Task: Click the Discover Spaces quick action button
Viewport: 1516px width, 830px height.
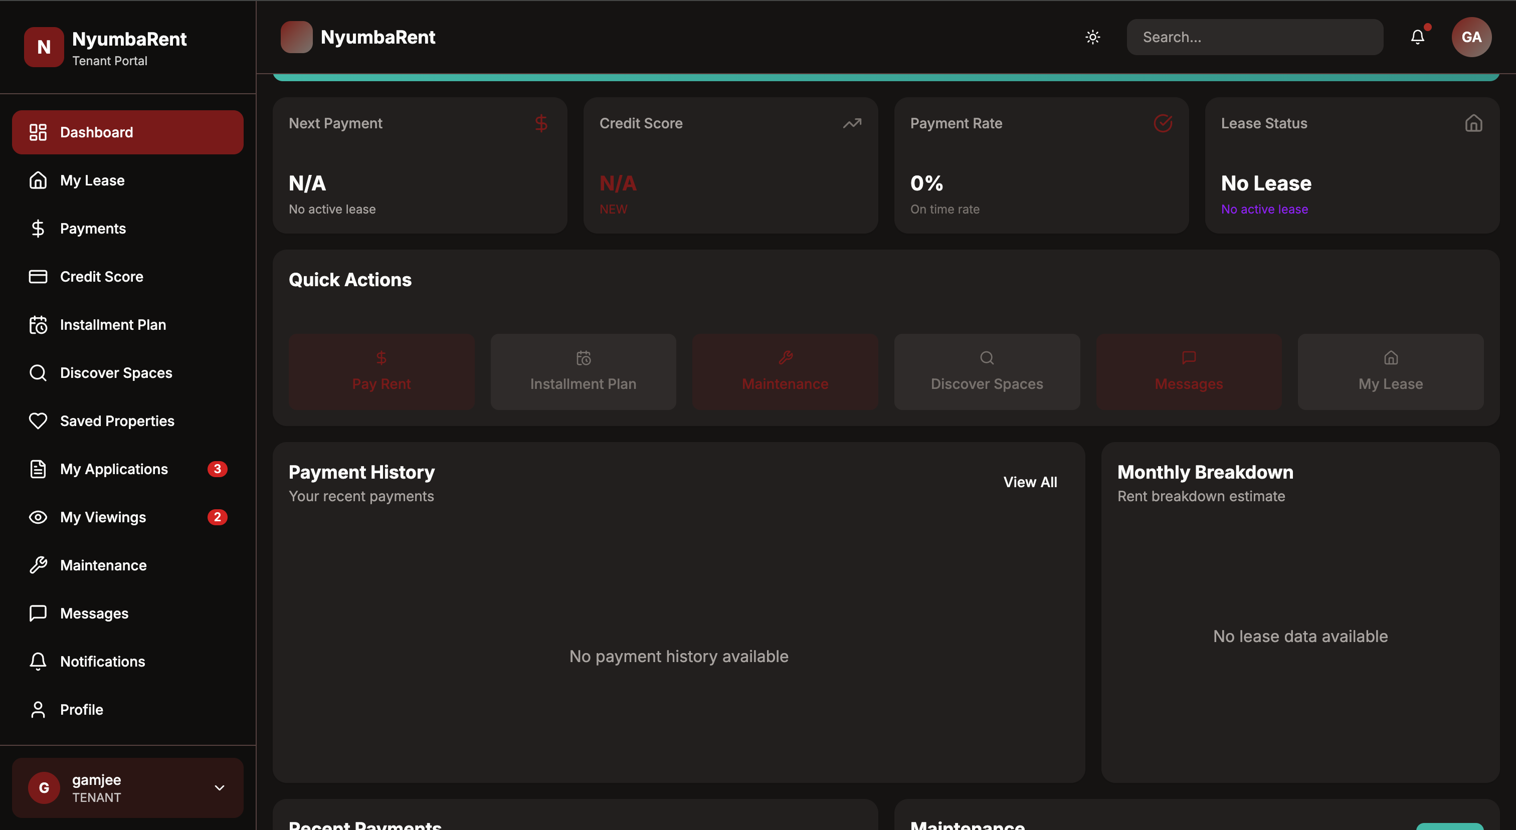Action: tap(987, 372)
